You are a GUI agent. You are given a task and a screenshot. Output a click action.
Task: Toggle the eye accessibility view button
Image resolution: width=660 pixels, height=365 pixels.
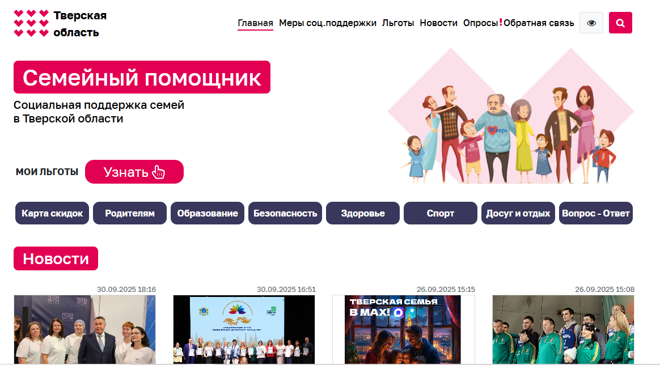coord(591,23)
